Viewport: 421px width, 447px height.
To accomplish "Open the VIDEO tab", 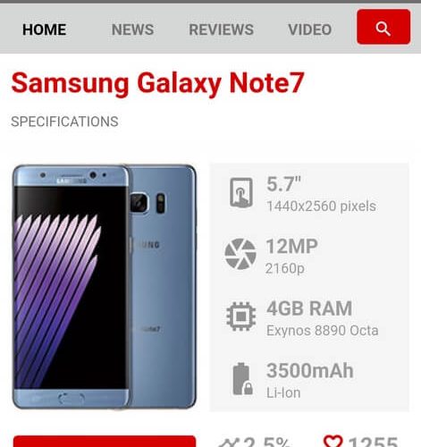I will point(309,30).
